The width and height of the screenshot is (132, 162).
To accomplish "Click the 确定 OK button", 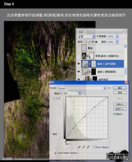I will click(120, 88).
